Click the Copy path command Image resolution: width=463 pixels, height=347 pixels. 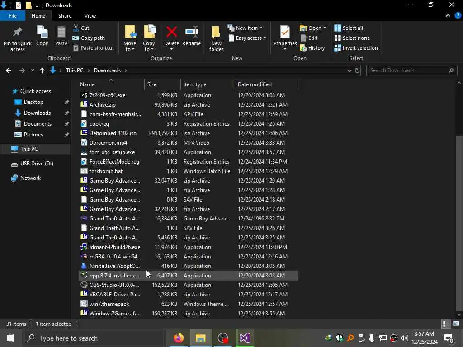point(89,38)
